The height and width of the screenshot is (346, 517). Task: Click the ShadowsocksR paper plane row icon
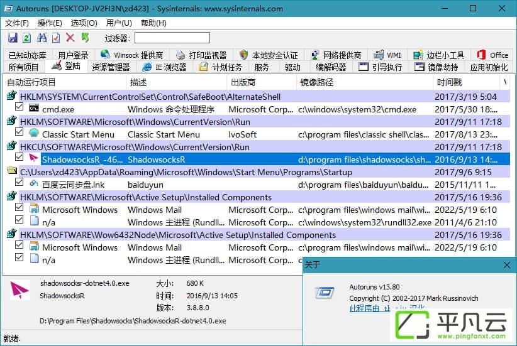[33, 158]
